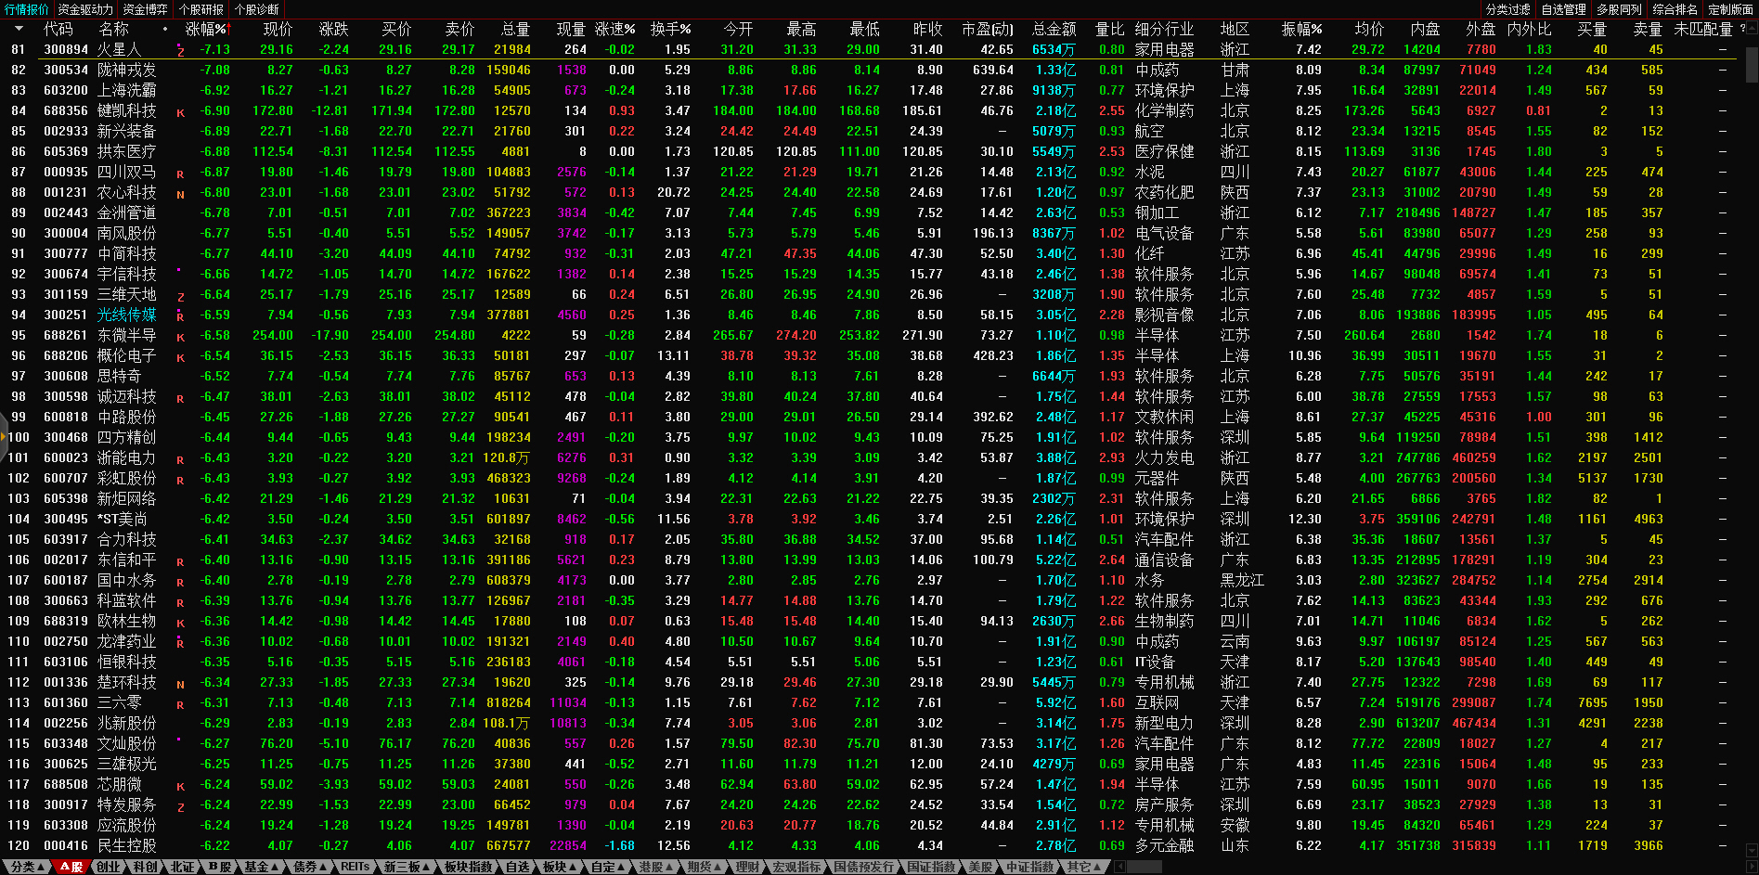Click the vertical scrollbar on the right edge
Image resolution: width=1759 pixels, height=875 pixels.
(x=1752, y=65)
